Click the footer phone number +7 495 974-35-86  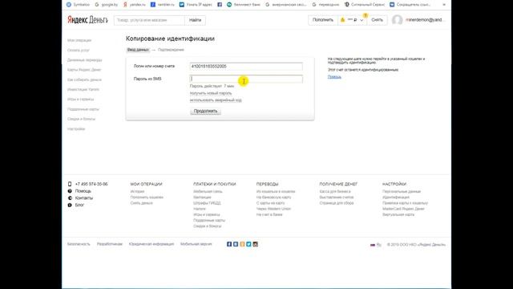pos(91,184)
